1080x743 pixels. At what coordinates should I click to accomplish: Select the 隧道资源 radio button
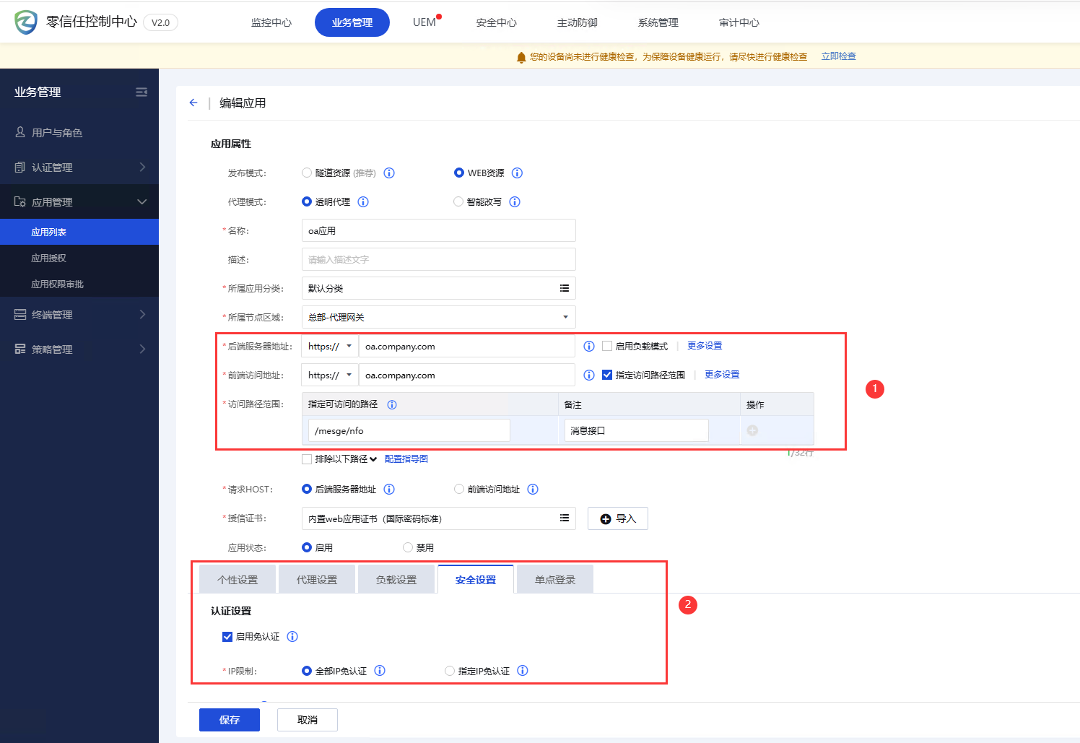(x=307, y=173)
